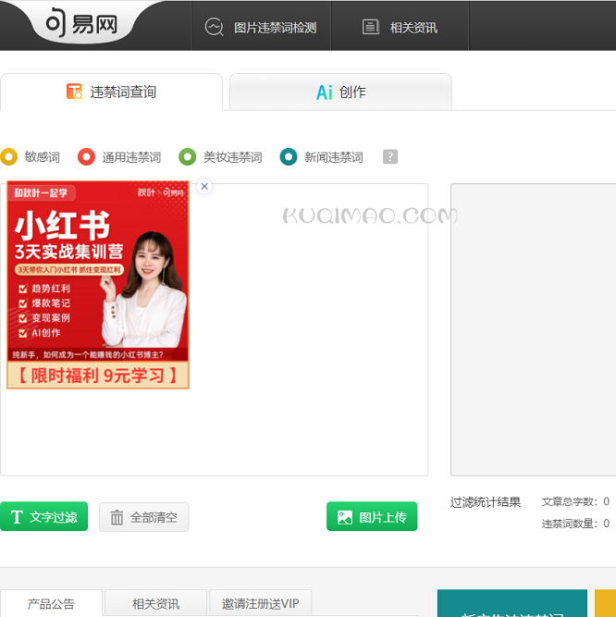Click the gray filter results panel
The image size is (616, 617).
coord(533,329)
